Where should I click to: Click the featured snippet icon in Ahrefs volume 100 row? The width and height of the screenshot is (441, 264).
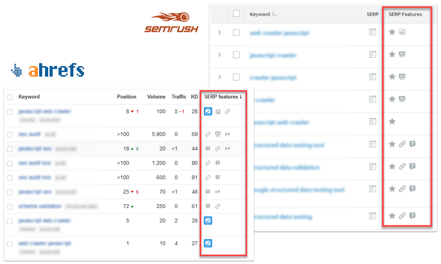[x=218, y=112]
